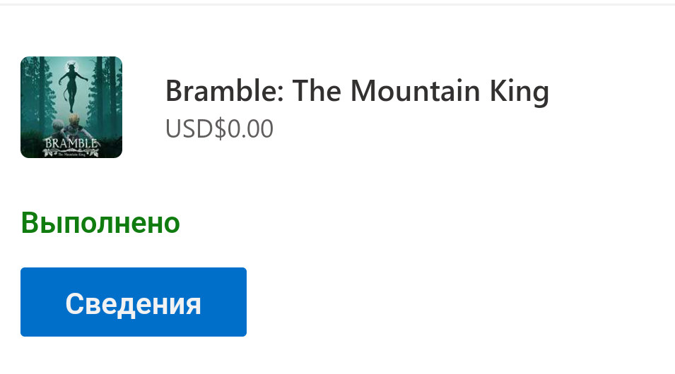Select the Mountain King part of the title
This screenshot has width=675, height=374.
click(449, 91)
